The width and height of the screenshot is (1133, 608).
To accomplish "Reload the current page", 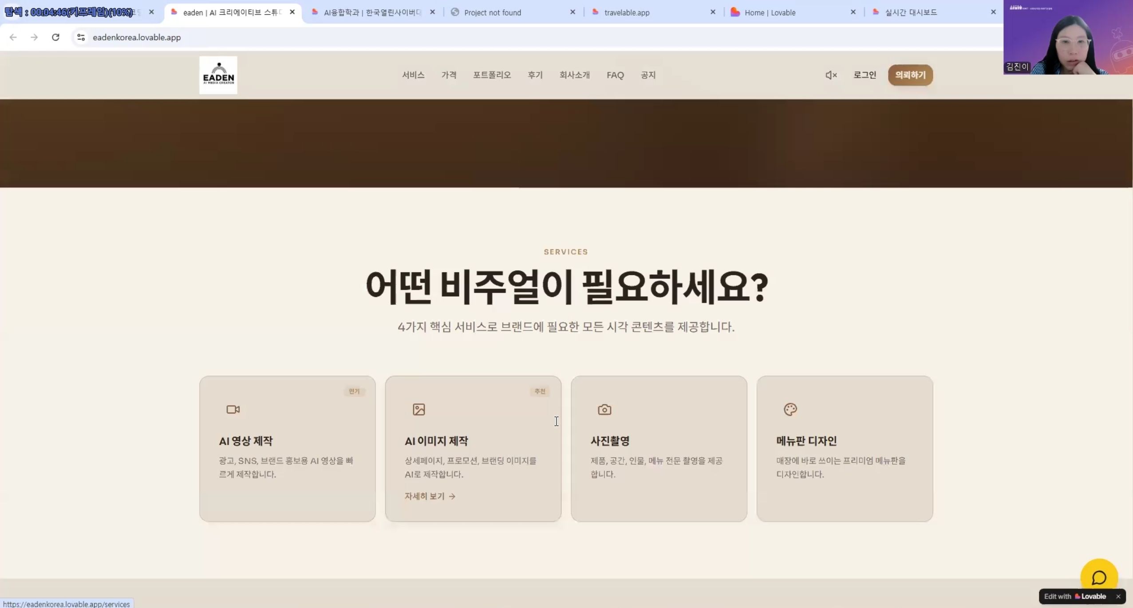I will pos(55,37).
